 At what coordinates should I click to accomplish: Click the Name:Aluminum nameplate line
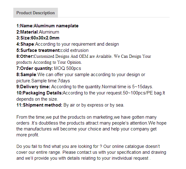(47, 26)
